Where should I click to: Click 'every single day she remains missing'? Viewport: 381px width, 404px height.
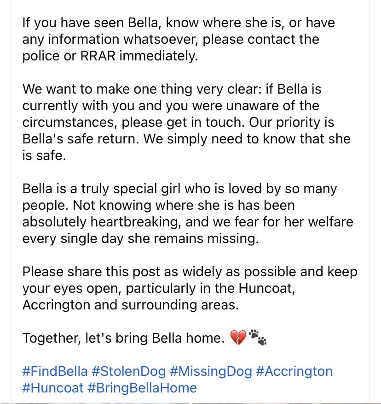click(140, 238)
